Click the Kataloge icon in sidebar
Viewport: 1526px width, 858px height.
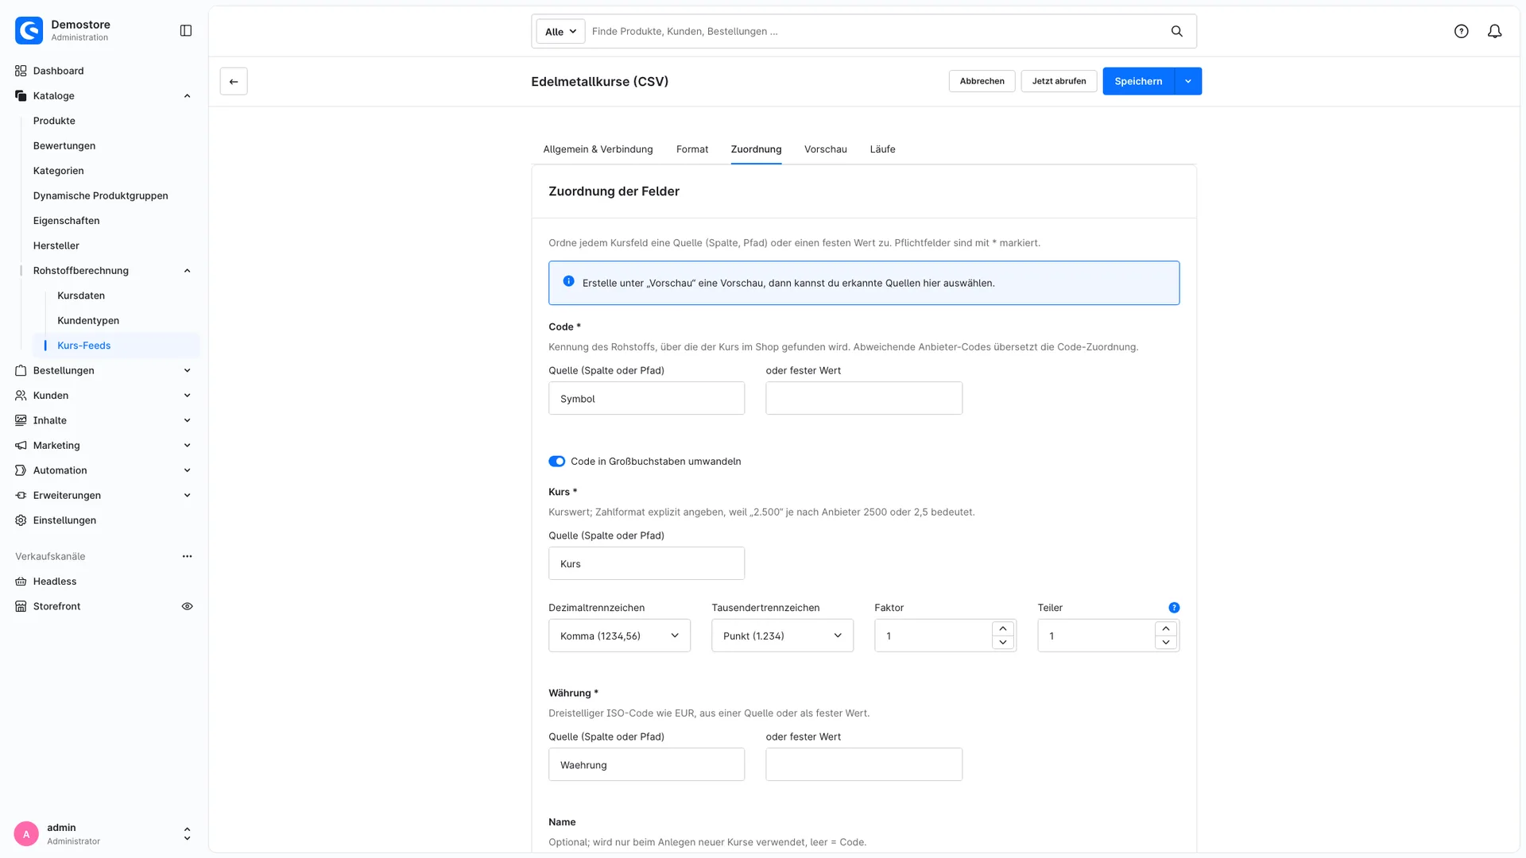point(21,95)
